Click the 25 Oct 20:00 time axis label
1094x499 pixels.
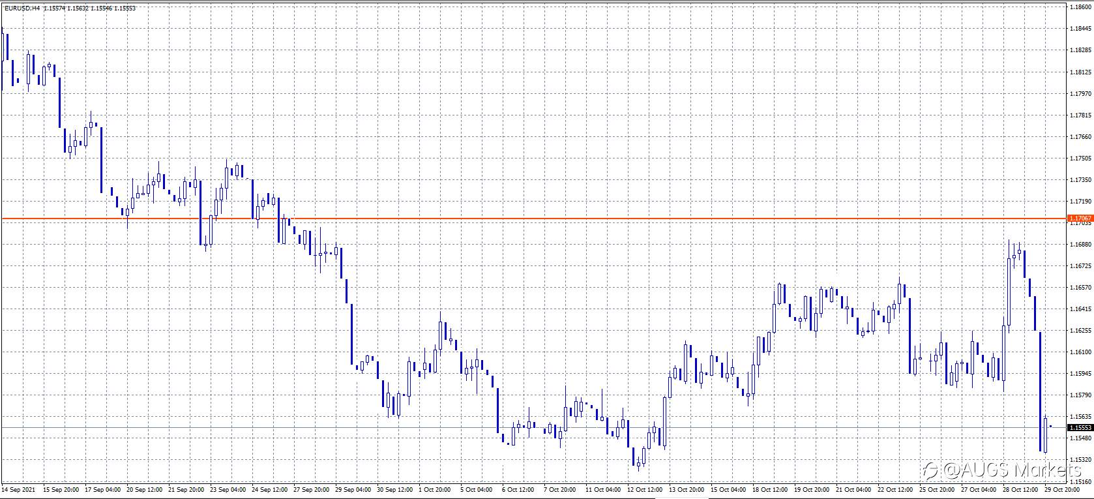click(x=938, y=489)
